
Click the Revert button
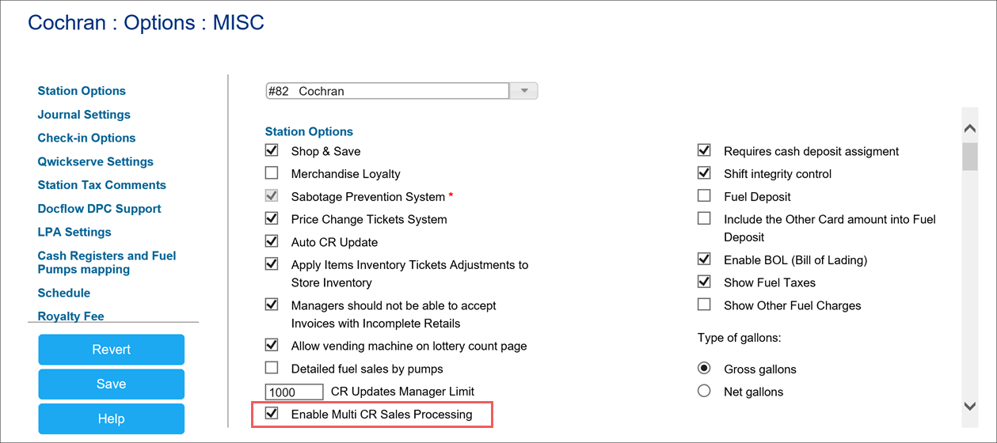pyautogui.click(x=112, y=350)
